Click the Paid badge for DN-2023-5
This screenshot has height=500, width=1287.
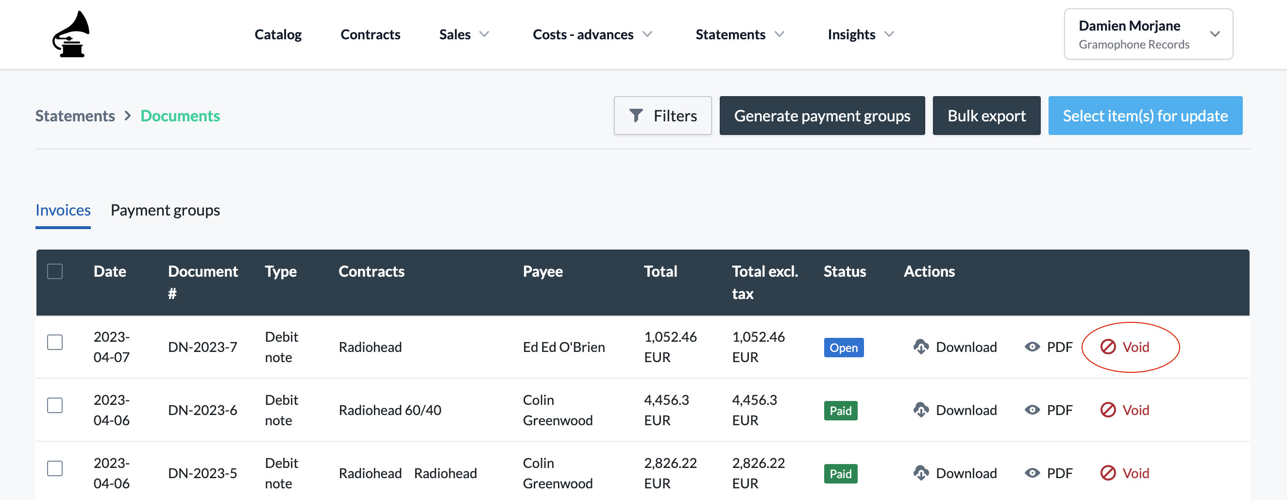(x=840, y=473)
